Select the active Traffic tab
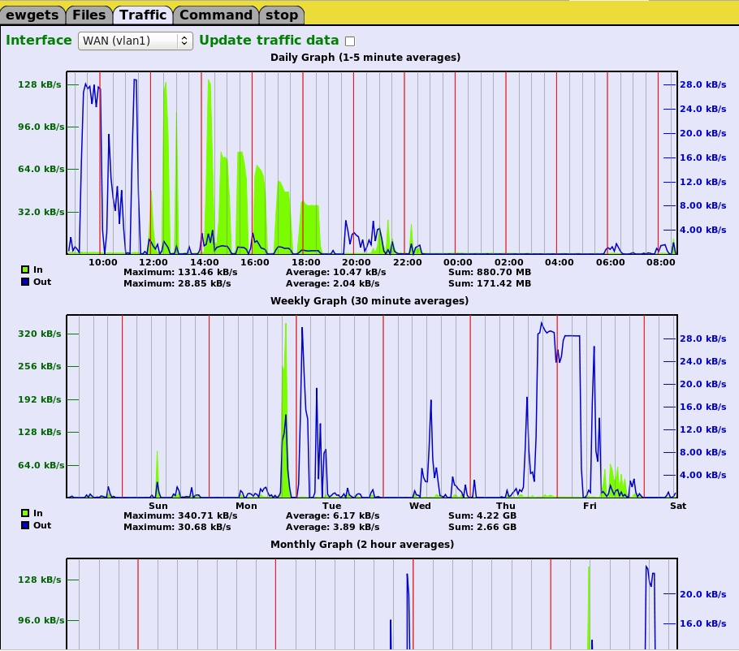Screen dimensions: 739x651 [x=143, y=15]
